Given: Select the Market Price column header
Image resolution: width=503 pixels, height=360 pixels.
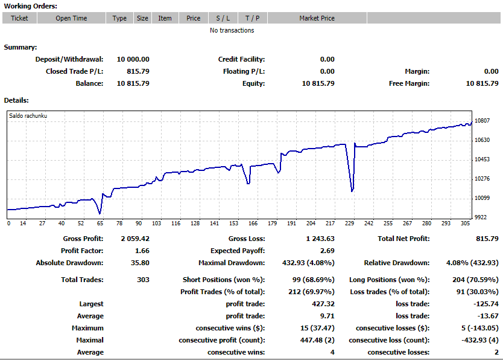Looking at the screenshot, I should point(317,18).
